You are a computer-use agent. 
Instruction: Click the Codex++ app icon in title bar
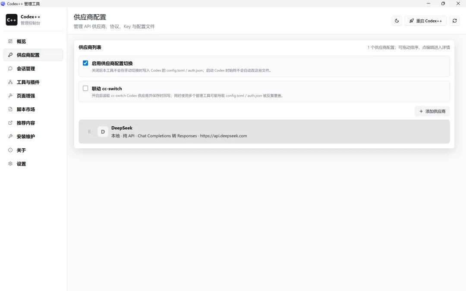coord(3,3)
